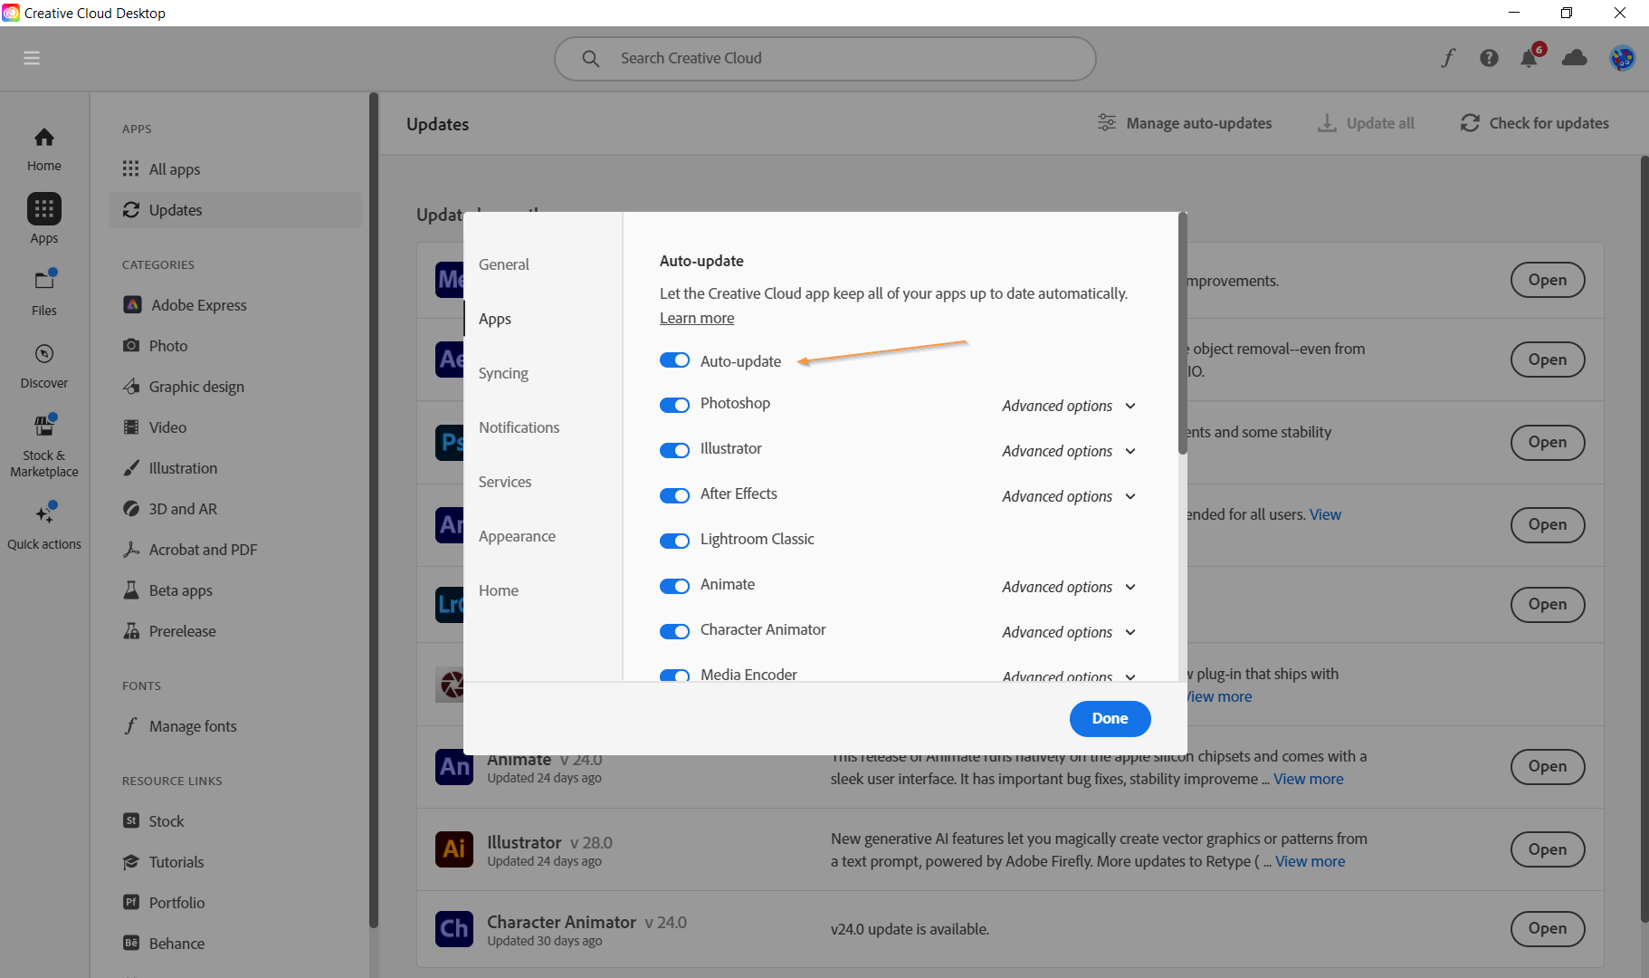Select General preferences tab
The width and height of the screenshot is (1649, 978).
tap(504, 264)
